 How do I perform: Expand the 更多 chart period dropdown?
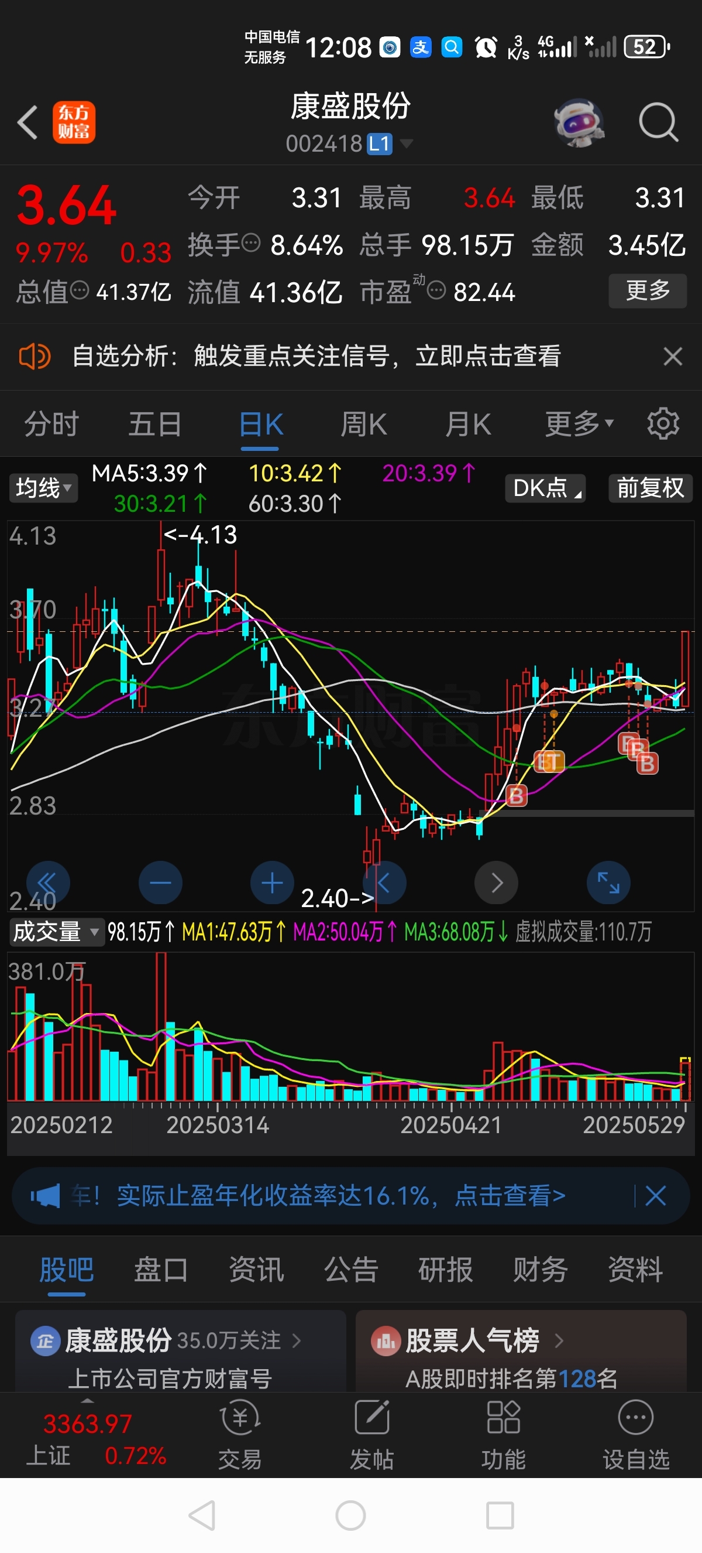coord(579,424)
